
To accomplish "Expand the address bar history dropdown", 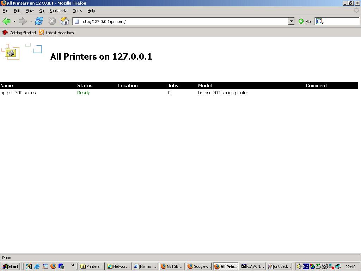I will 291,22.
